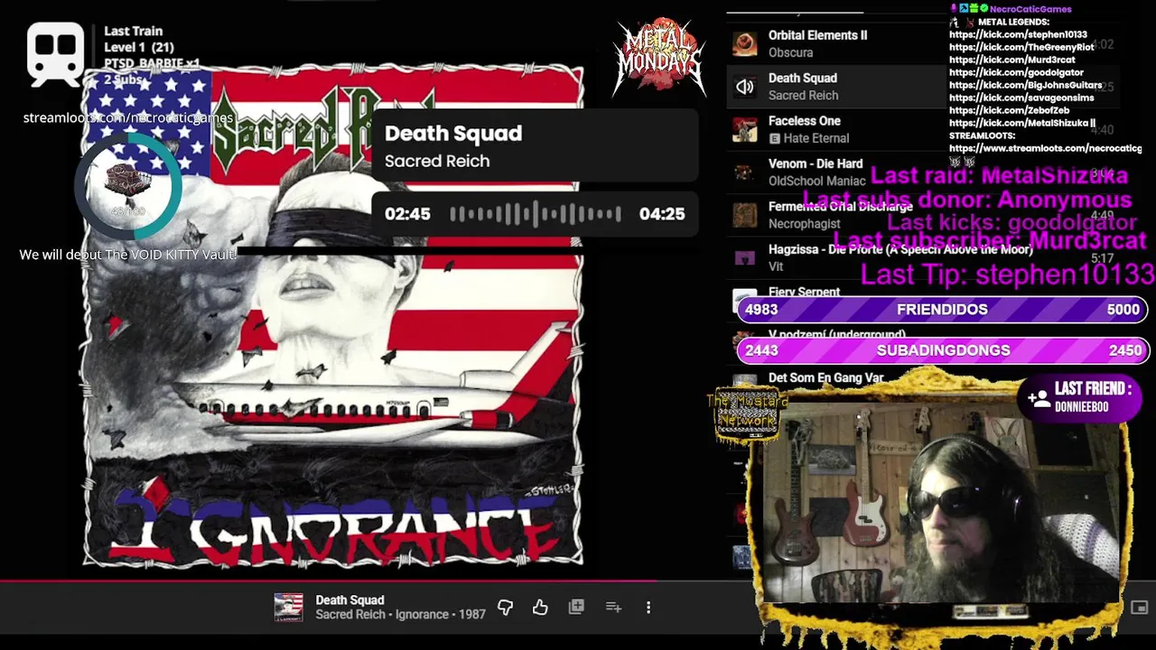Click the Fermented Offal Discharge thumbnail

coord(745,215)
